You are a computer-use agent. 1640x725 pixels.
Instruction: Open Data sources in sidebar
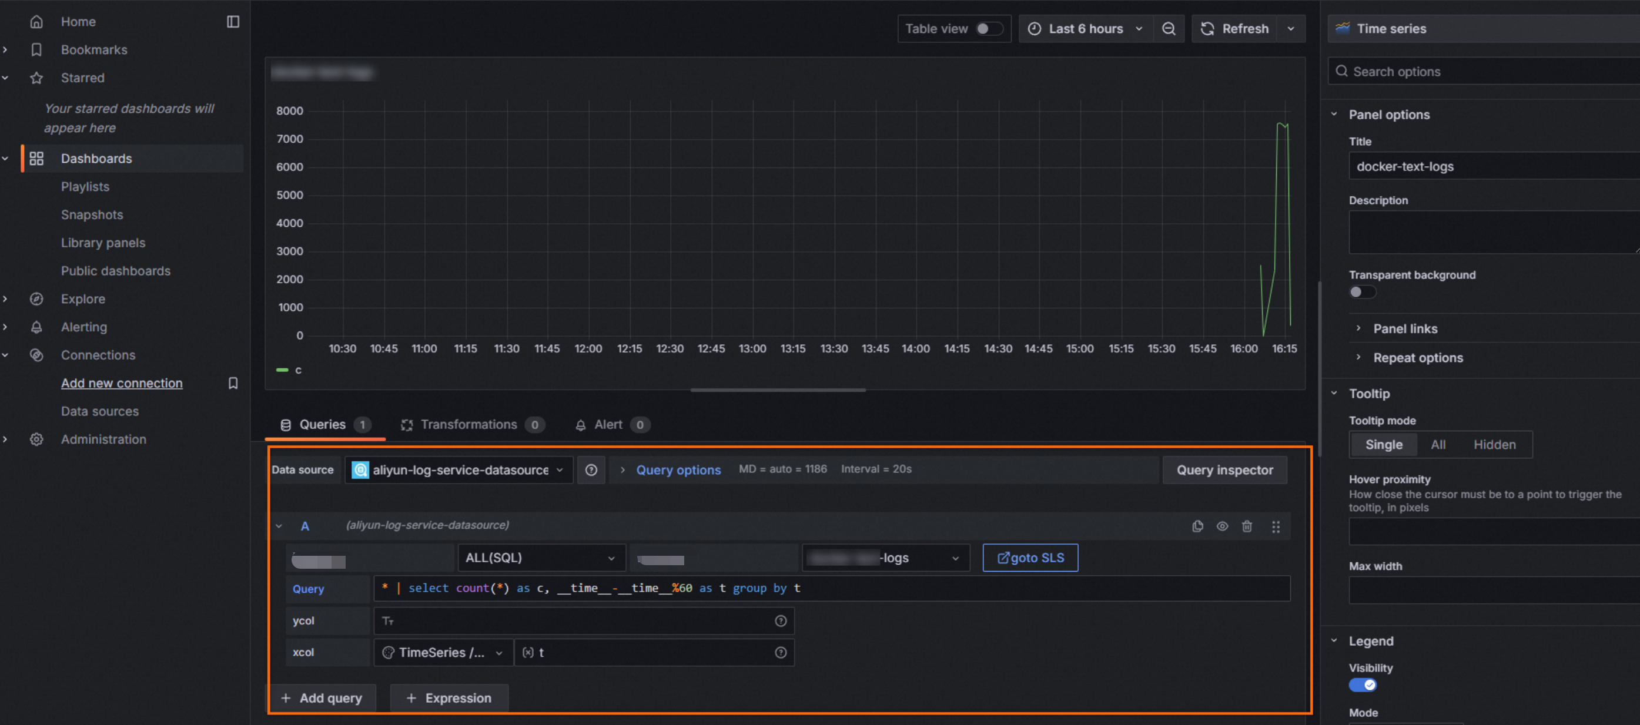point(99,411)
